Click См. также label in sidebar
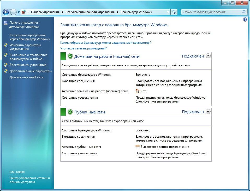Viewport: 250px width, 191px height. [17, 172]
